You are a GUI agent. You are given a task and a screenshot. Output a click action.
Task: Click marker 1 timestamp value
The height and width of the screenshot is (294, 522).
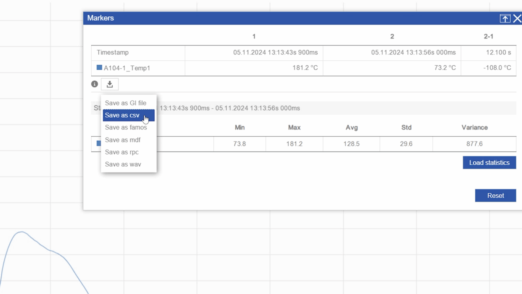[x=275, y=52]
